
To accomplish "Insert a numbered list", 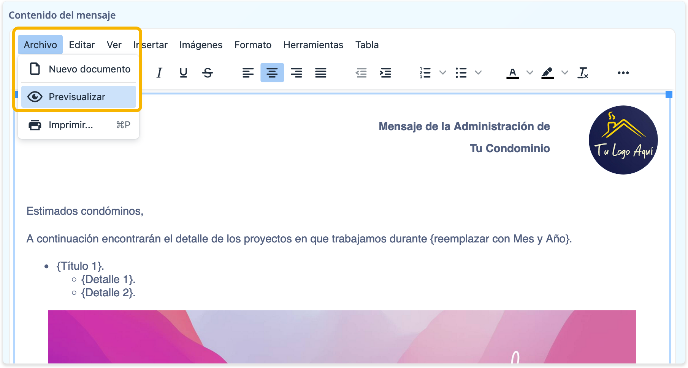I will pos(425,72).
